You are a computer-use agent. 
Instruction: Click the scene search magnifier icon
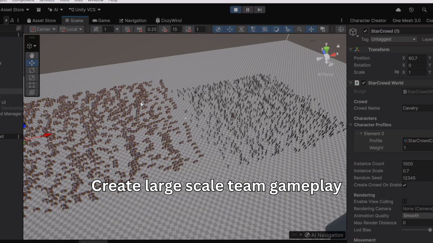coord(299,29)
